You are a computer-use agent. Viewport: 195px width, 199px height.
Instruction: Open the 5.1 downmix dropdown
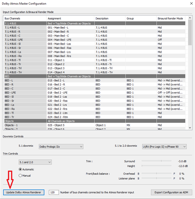click(61, 147)
